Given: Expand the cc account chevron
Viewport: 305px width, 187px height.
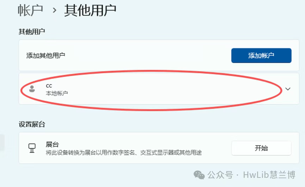Looking at the screenshot, I should (x=288, y=89).
